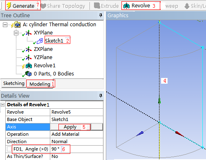Collapse the Details of Revolve1 section
The height and width of the screenshot is (160, 206).
click(2, 105)
